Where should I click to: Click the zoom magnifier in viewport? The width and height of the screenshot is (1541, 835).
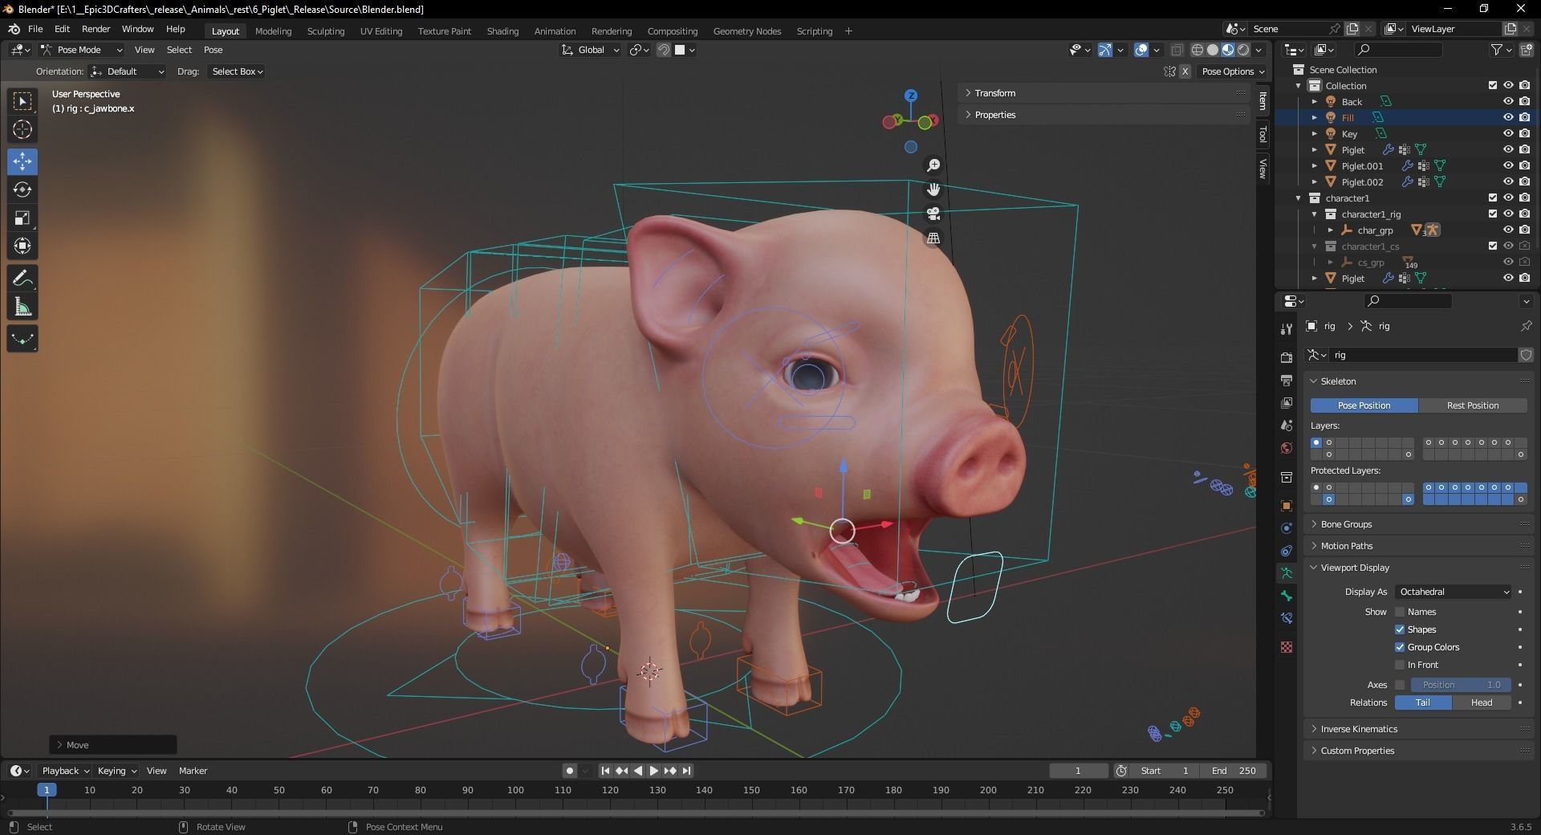(933, 165)
